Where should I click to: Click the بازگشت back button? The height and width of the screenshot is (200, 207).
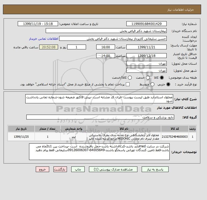coord(60,169)
